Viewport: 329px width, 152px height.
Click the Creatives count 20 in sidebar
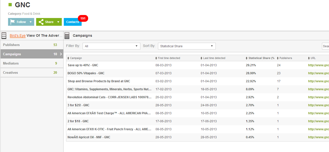click(x=55, y=72)
